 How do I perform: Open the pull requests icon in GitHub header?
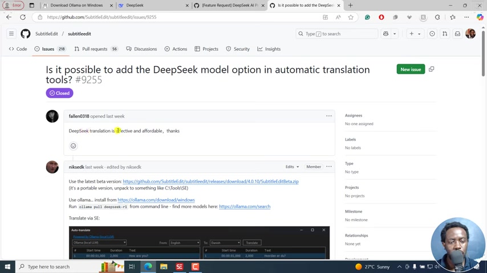tap(445, 34)
